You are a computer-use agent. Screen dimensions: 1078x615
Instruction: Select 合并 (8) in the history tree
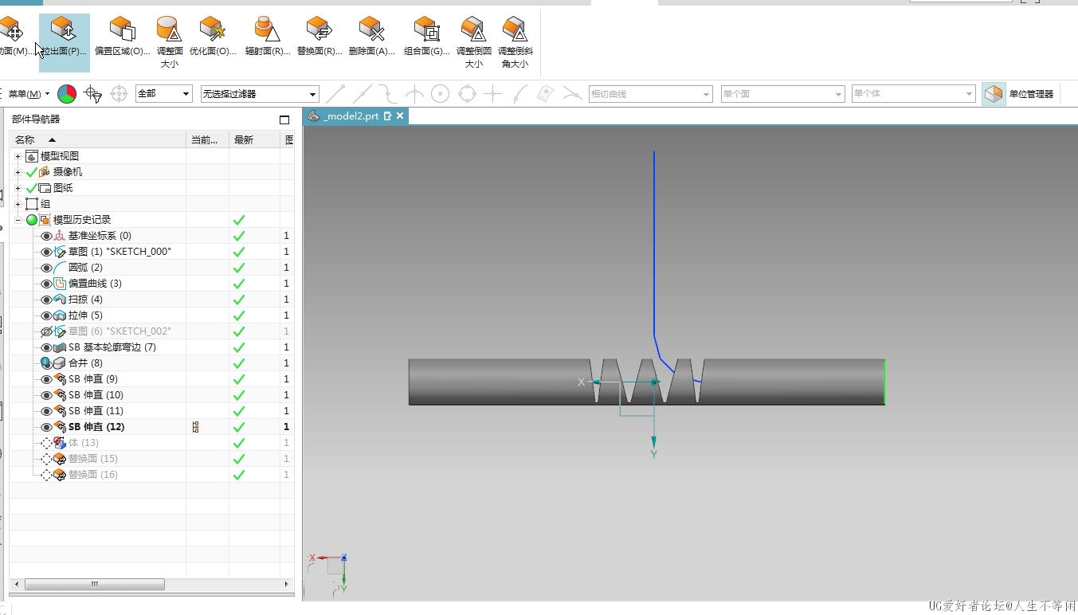coord(85,363)
